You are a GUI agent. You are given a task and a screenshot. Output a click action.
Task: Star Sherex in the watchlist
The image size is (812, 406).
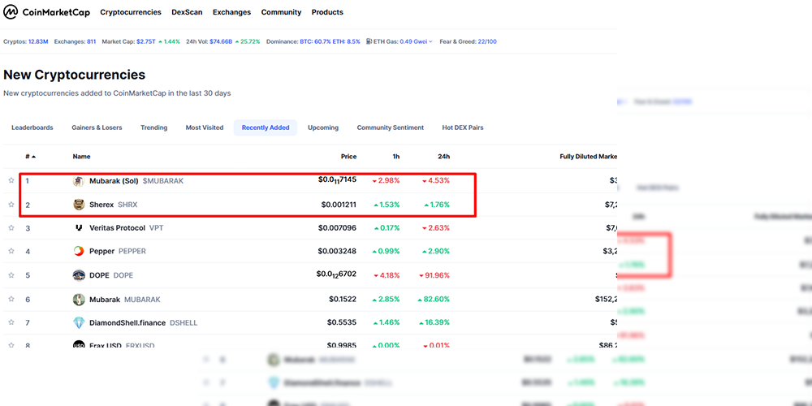[x=11, y=205]
